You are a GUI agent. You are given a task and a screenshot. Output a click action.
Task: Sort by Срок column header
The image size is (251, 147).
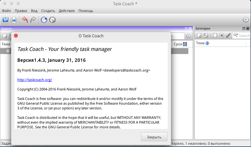[x=180, y=44]
